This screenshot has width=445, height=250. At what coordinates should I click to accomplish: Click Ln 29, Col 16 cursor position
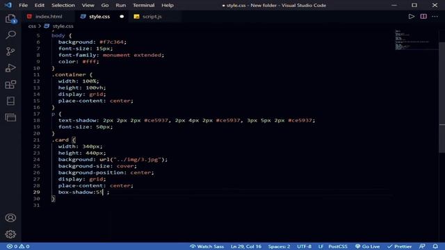[x=245, y=247]
